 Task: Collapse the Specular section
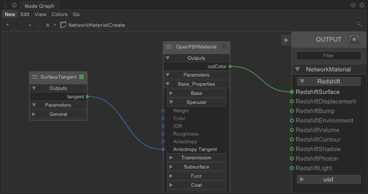(x=171, y=102)
